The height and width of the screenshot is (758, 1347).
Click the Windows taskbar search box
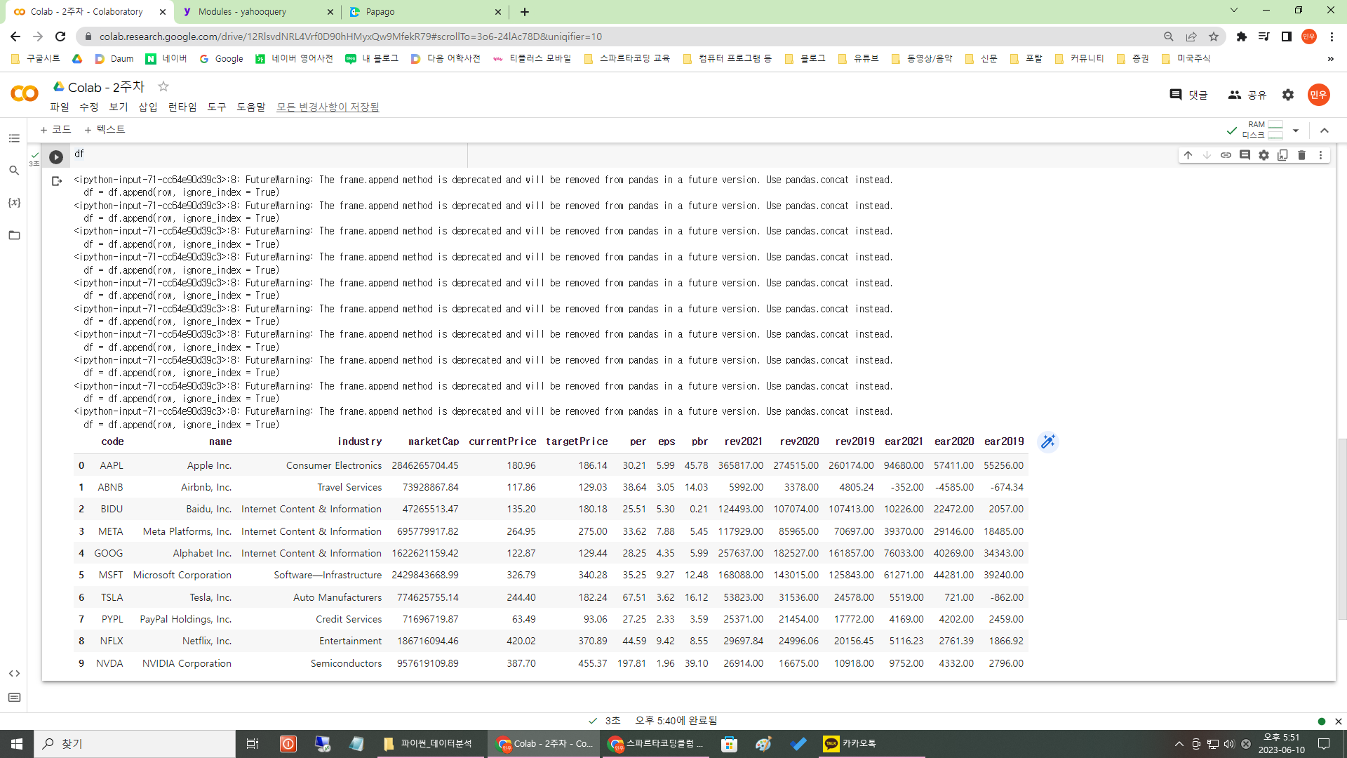pyautogui.click(x=135, y=744)
